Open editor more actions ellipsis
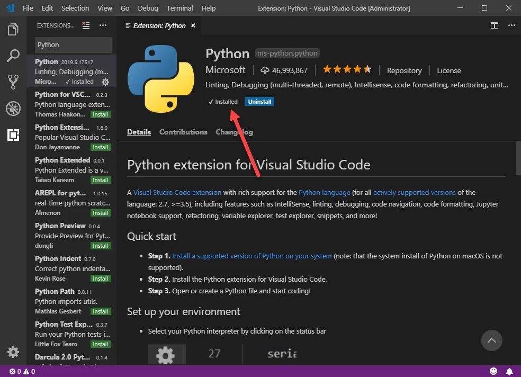 pyautogui.click(x=511, y=25)
